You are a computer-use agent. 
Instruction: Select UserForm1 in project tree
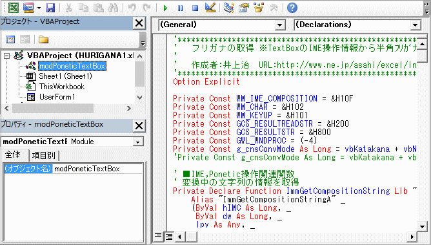pos(57,97)
